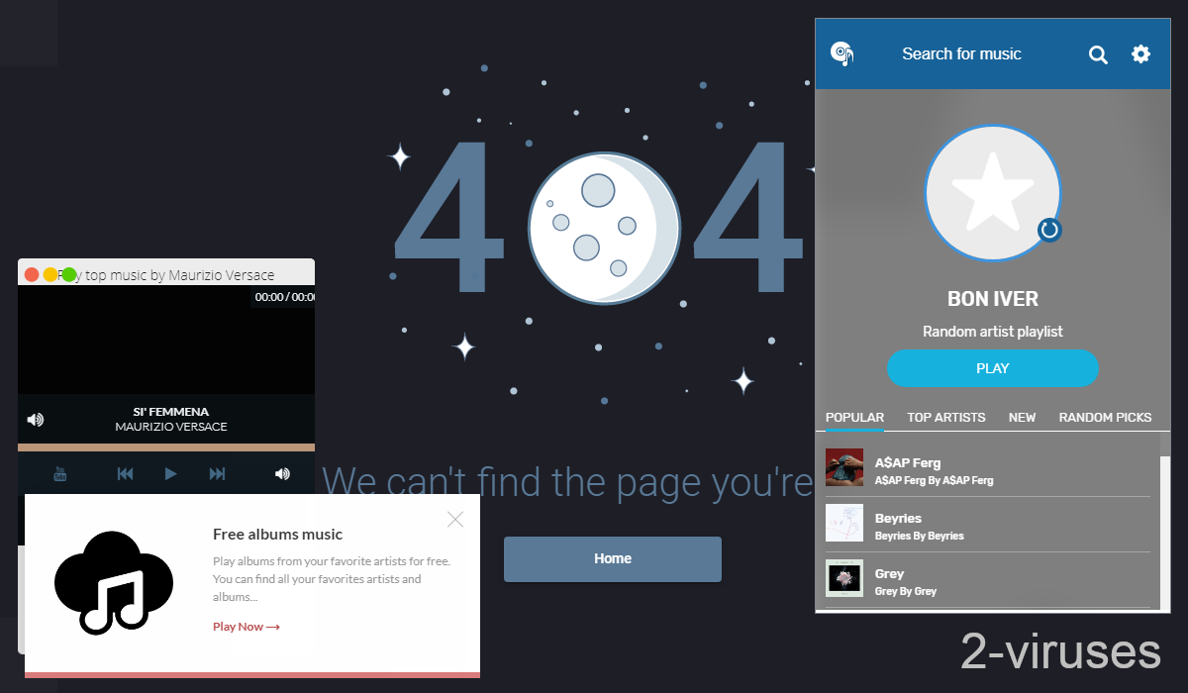Select the RANDOM PICKS tab
The height and width of the screenshot is (693, 1188).
(x=1105, y=418)
